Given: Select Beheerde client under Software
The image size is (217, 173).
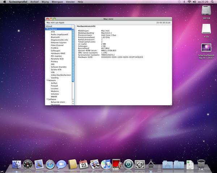Looking at the screenshot, I should tap(58, 102).
